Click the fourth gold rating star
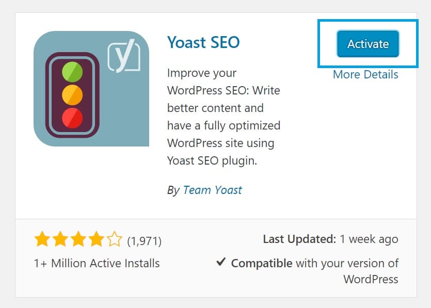The width and height of the screenshot is (431, 308). tap(97, 239)
